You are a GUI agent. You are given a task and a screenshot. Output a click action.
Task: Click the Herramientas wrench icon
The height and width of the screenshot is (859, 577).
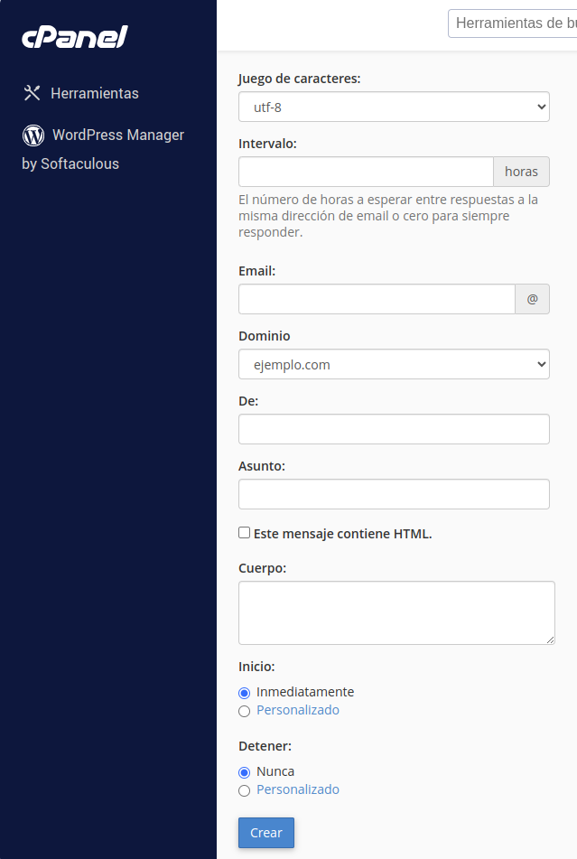pos(32,93)
